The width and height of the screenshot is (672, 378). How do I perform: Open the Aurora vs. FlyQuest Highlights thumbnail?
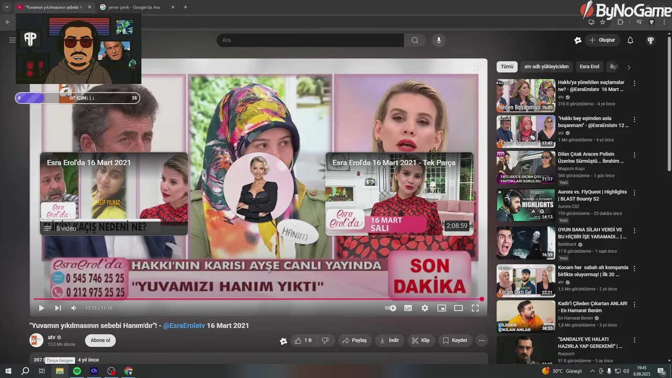(526, 205)
